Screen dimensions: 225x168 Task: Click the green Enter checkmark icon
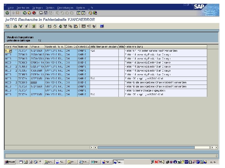point(7,13)
